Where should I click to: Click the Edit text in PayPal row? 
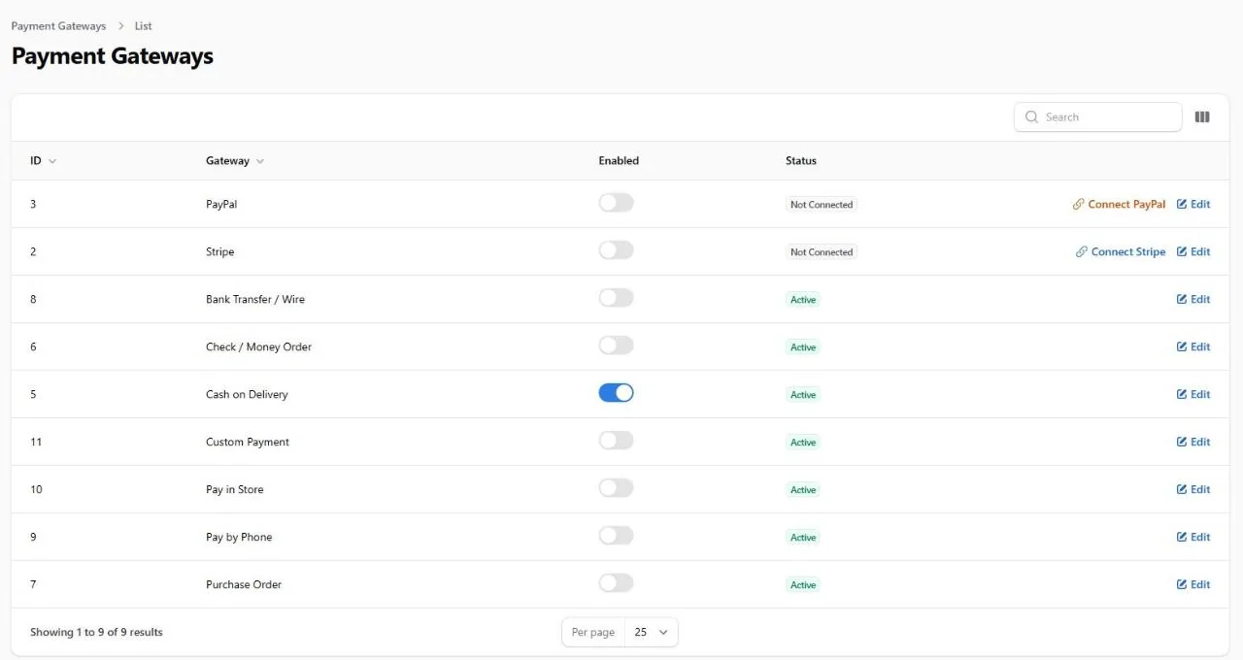click(1200, 205)
